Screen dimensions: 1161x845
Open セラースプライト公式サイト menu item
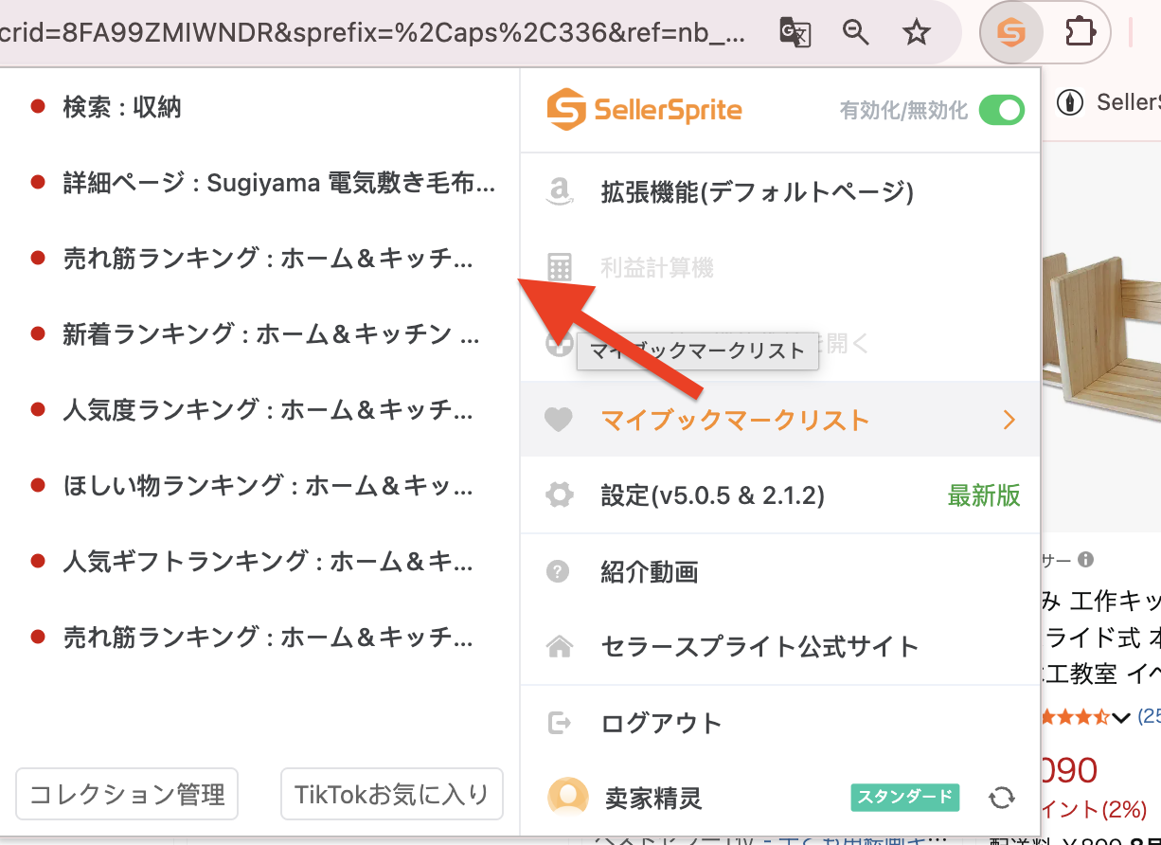point(780,647)
